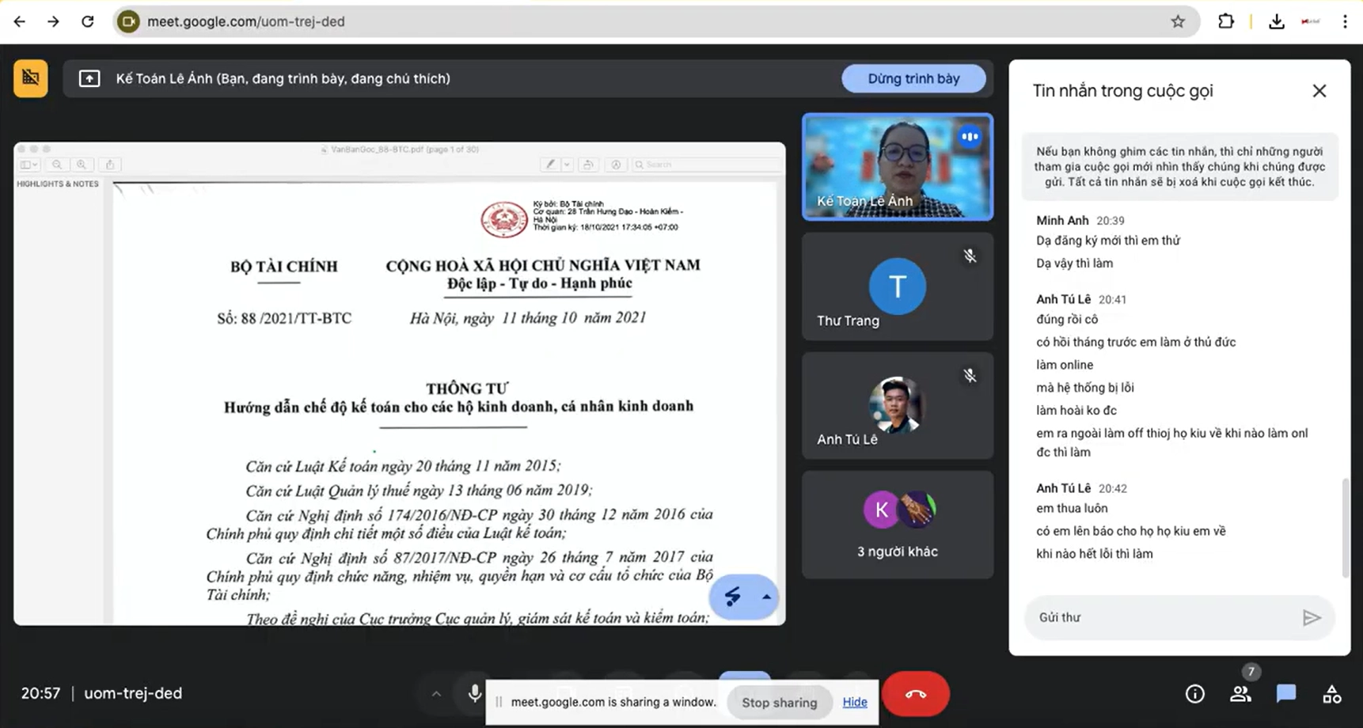Click the meeting information icon
The width and height of the screenshot is (1363, 728).
pyautogui.click(x=1195, y=694)
